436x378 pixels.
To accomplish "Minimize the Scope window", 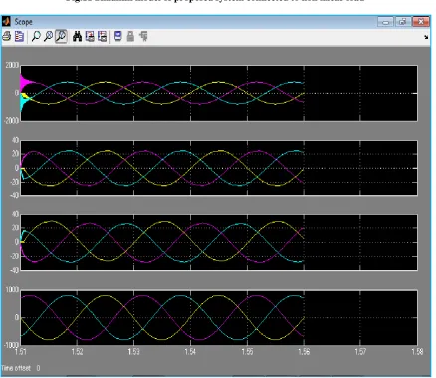I will 385,22.
